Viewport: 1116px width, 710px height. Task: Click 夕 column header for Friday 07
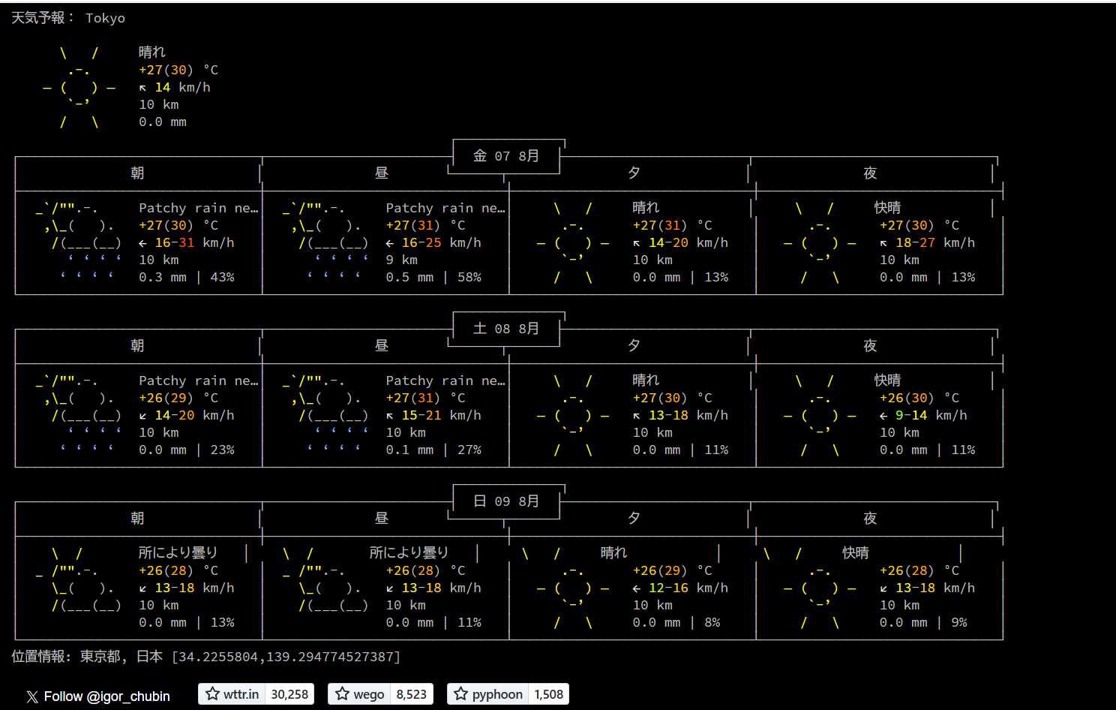click(x=634, y=173)
